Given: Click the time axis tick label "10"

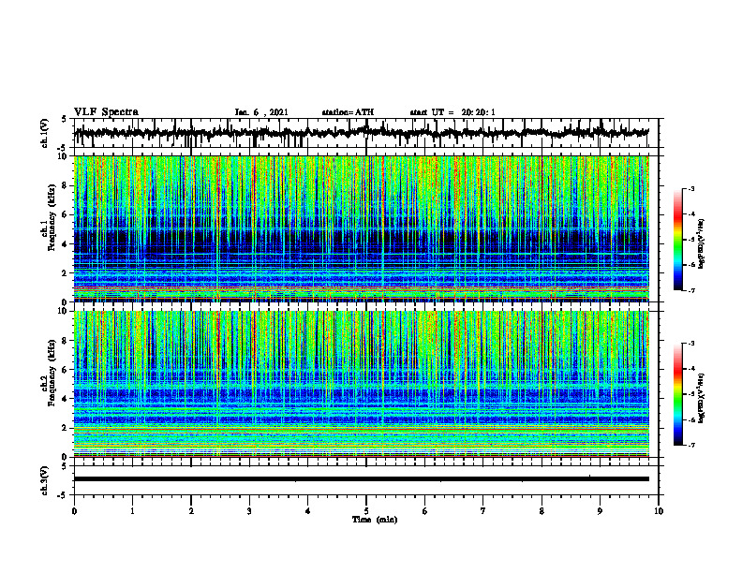Looking at the screenshot, I should tap(659, 511).
